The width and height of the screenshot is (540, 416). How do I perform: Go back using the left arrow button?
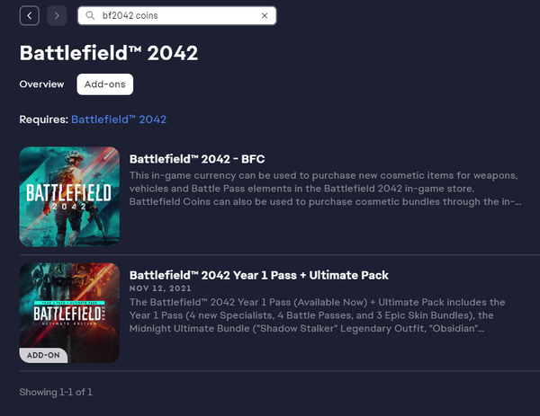30,15
